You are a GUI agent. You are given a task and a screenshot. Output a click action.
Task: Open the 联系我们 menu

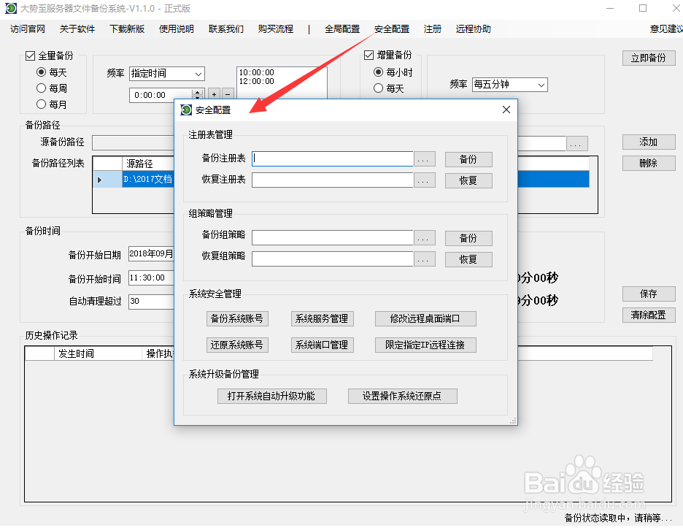pos(226,28)
